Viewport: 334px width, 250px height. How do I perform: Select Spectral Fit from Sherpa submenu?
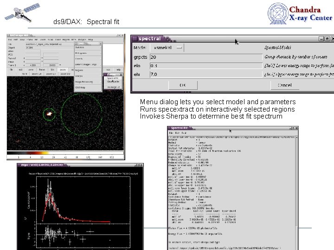[x=113, y=78]
